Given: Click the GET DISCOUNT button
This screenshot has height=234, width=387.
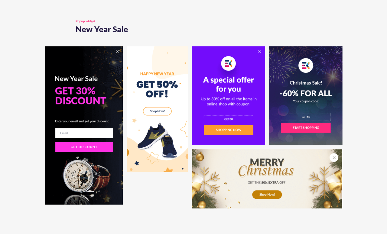Looking at the screenshot, I should click(84, 147).
